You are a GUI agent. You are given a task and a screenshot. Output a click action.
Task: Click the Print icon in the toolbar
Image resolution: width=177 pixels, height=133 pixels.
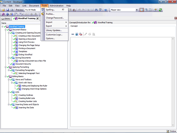click(x=12, y=10)
